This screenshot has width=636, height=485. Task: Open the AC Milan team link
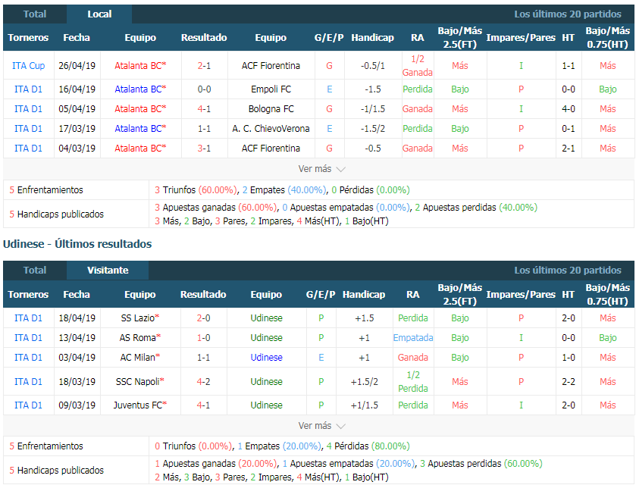[x=140, y=357]
